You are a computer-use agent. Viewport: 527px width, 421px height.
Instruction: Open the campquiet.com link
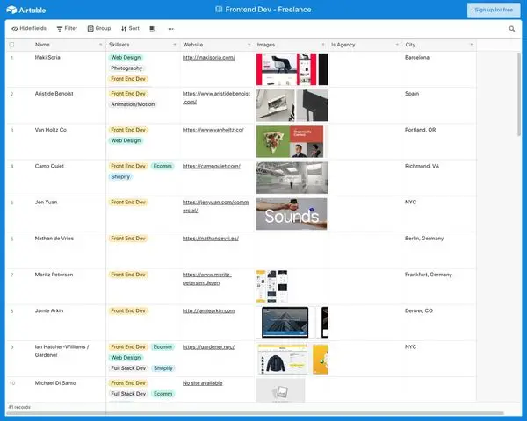(212, 166)
